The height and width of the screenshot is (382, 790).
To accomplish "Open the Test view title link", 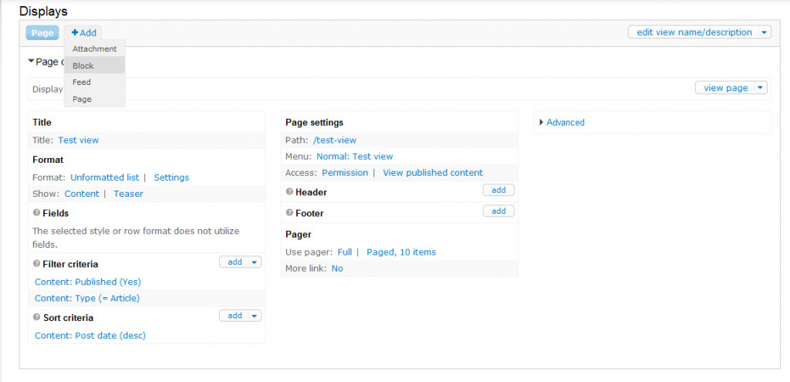I will [x=79, y=140].
